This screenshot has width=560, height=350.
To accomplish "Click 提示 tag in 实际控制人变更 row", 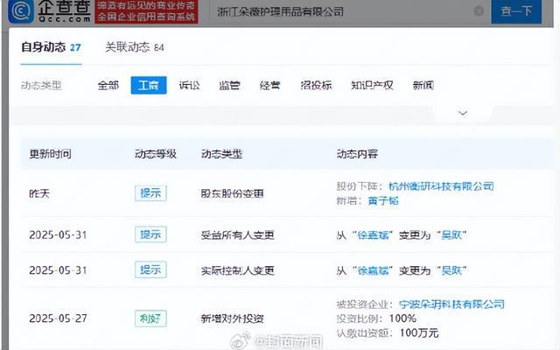I will click(150, 269).
